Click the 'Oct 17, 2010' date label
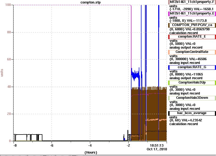This screenshot has height=156, width=216. tap(157, 149)
